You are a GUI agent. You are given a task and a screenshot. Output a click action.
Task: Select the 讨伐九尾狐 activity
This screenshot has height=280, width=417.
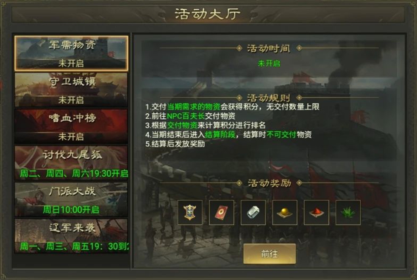coord(71,163)
